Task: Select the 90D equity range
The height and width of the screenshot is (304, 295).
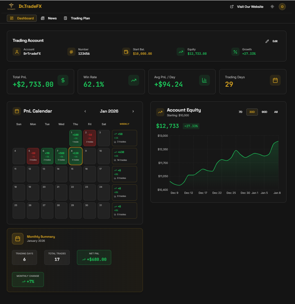Action: 264,112
